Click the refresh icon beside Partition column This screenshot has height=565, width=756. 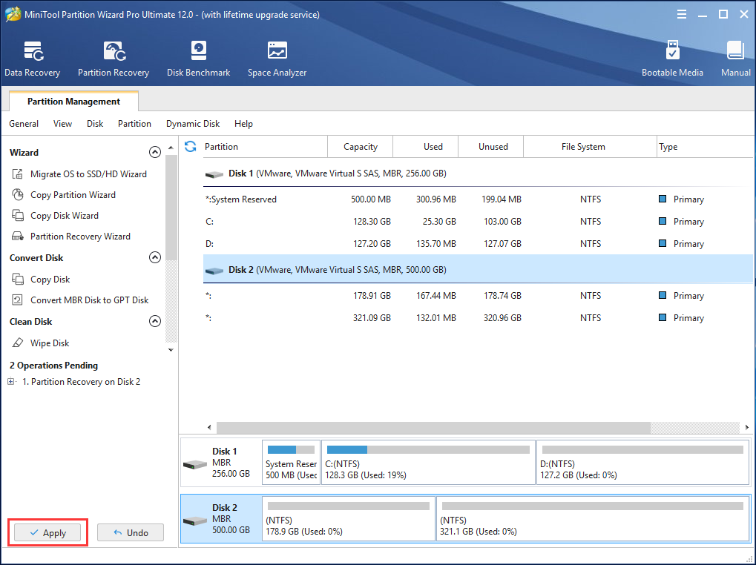point(191,146)
